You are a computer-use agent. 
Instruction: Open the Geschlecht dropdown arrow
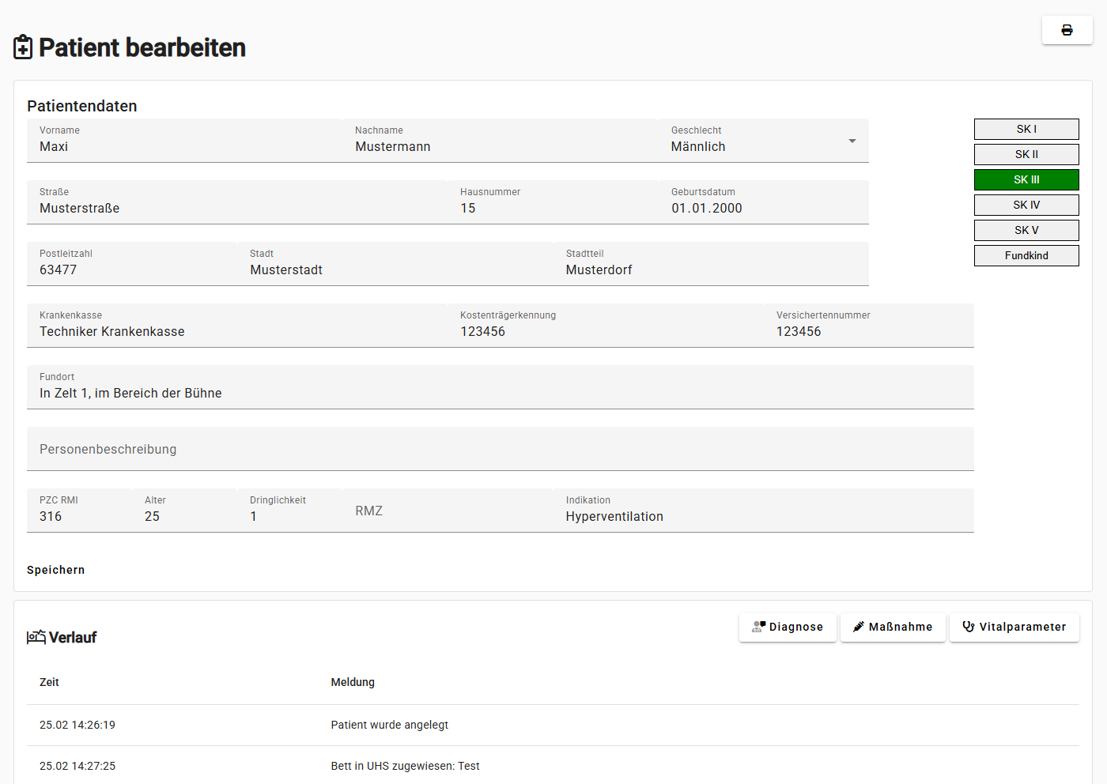852,141
